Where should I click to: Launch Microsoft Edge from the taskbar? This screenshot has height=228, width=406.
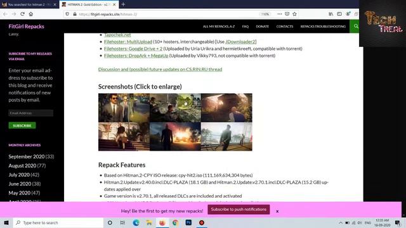(136, 222)
